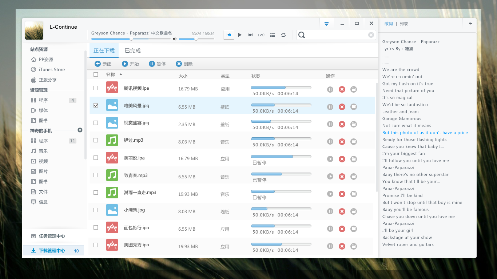Viewport: 497px width, 279px height.
Task: Resume download of 美丽说.ipa
Action: tap(330, 159)
